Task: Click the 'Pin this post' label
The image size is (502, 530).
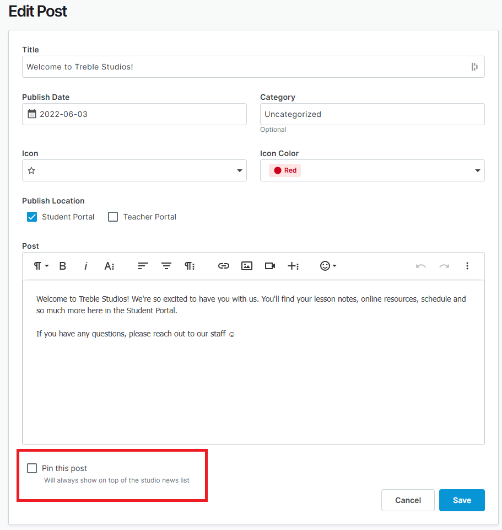Action: click(x=64, y=468)
